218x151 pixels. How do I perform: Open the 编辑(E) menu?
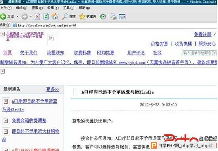(21, 8)
